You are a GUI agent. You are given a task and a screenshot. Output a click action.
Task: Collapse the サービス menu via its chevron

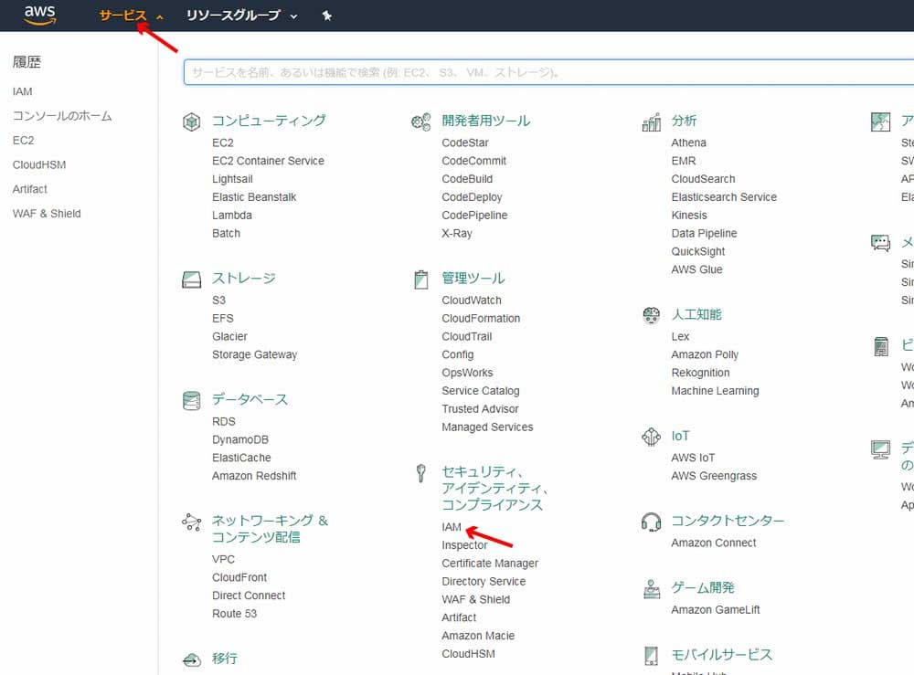pos(159,15)
